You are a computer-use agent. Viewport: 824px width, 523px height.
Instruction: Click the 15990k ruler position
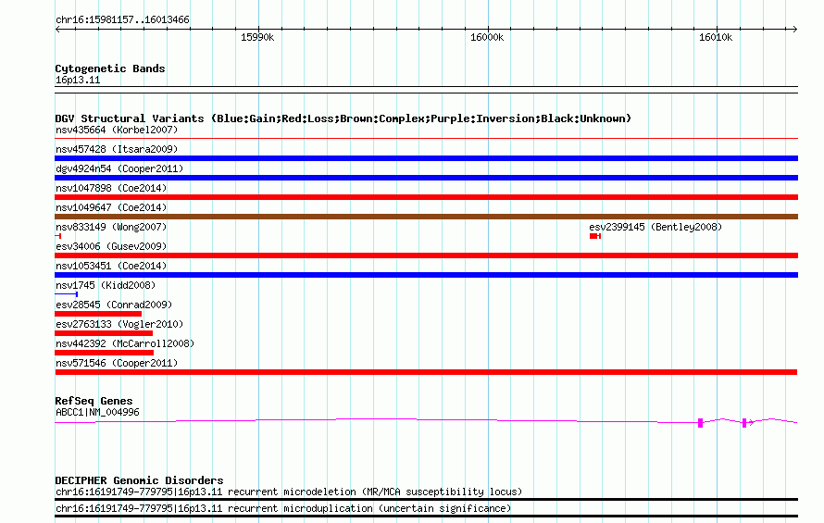[x=257, y=37]
